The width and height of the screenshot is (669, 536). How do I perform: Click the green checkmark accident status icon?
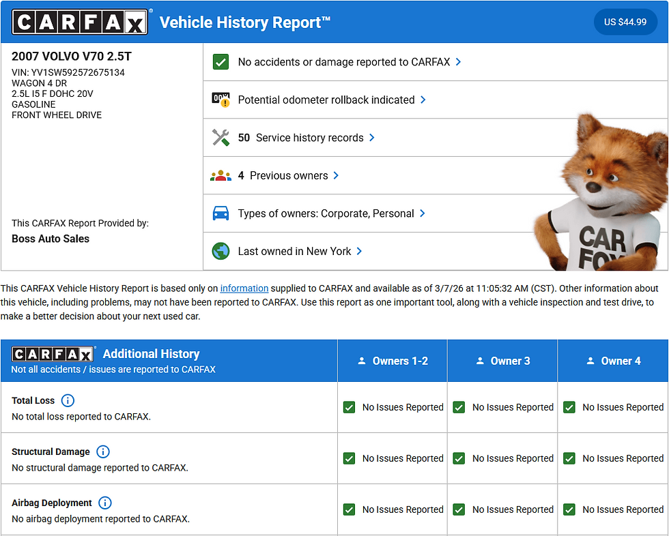220,61
